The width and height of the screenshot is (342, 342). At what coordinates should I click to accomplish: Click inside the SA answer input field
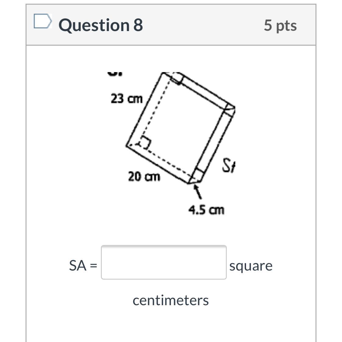[164, 262]
